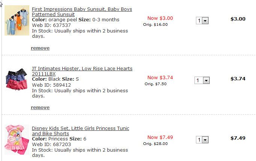The height and width of the screenshot is (161, 256).
Task: Open JT Intimates Hipster Low Rise link
Action: pyautogui.click(x=82, y=69)
